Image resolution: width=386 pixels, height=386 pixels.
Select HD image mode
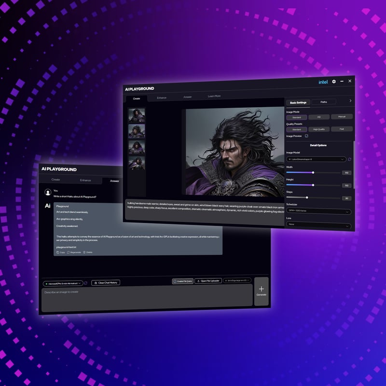[x=319, y=117]
